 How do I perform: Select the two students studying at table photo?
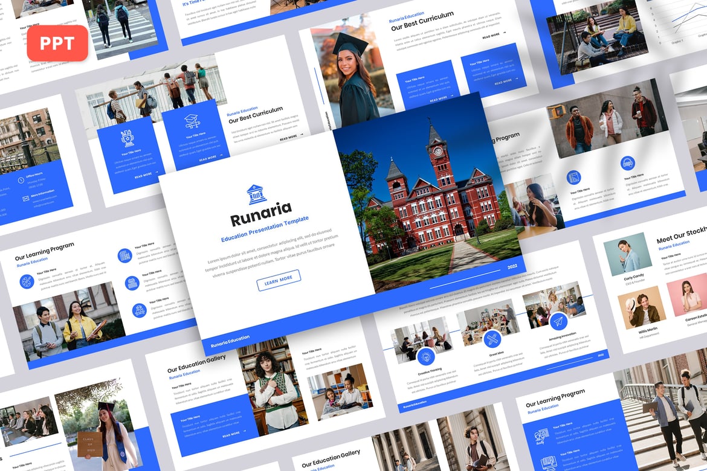pyautogui.click(x=341, y=391)
